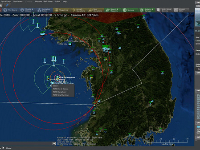Click the Plot Course button

pyautogui.click(x=10, y=10)
